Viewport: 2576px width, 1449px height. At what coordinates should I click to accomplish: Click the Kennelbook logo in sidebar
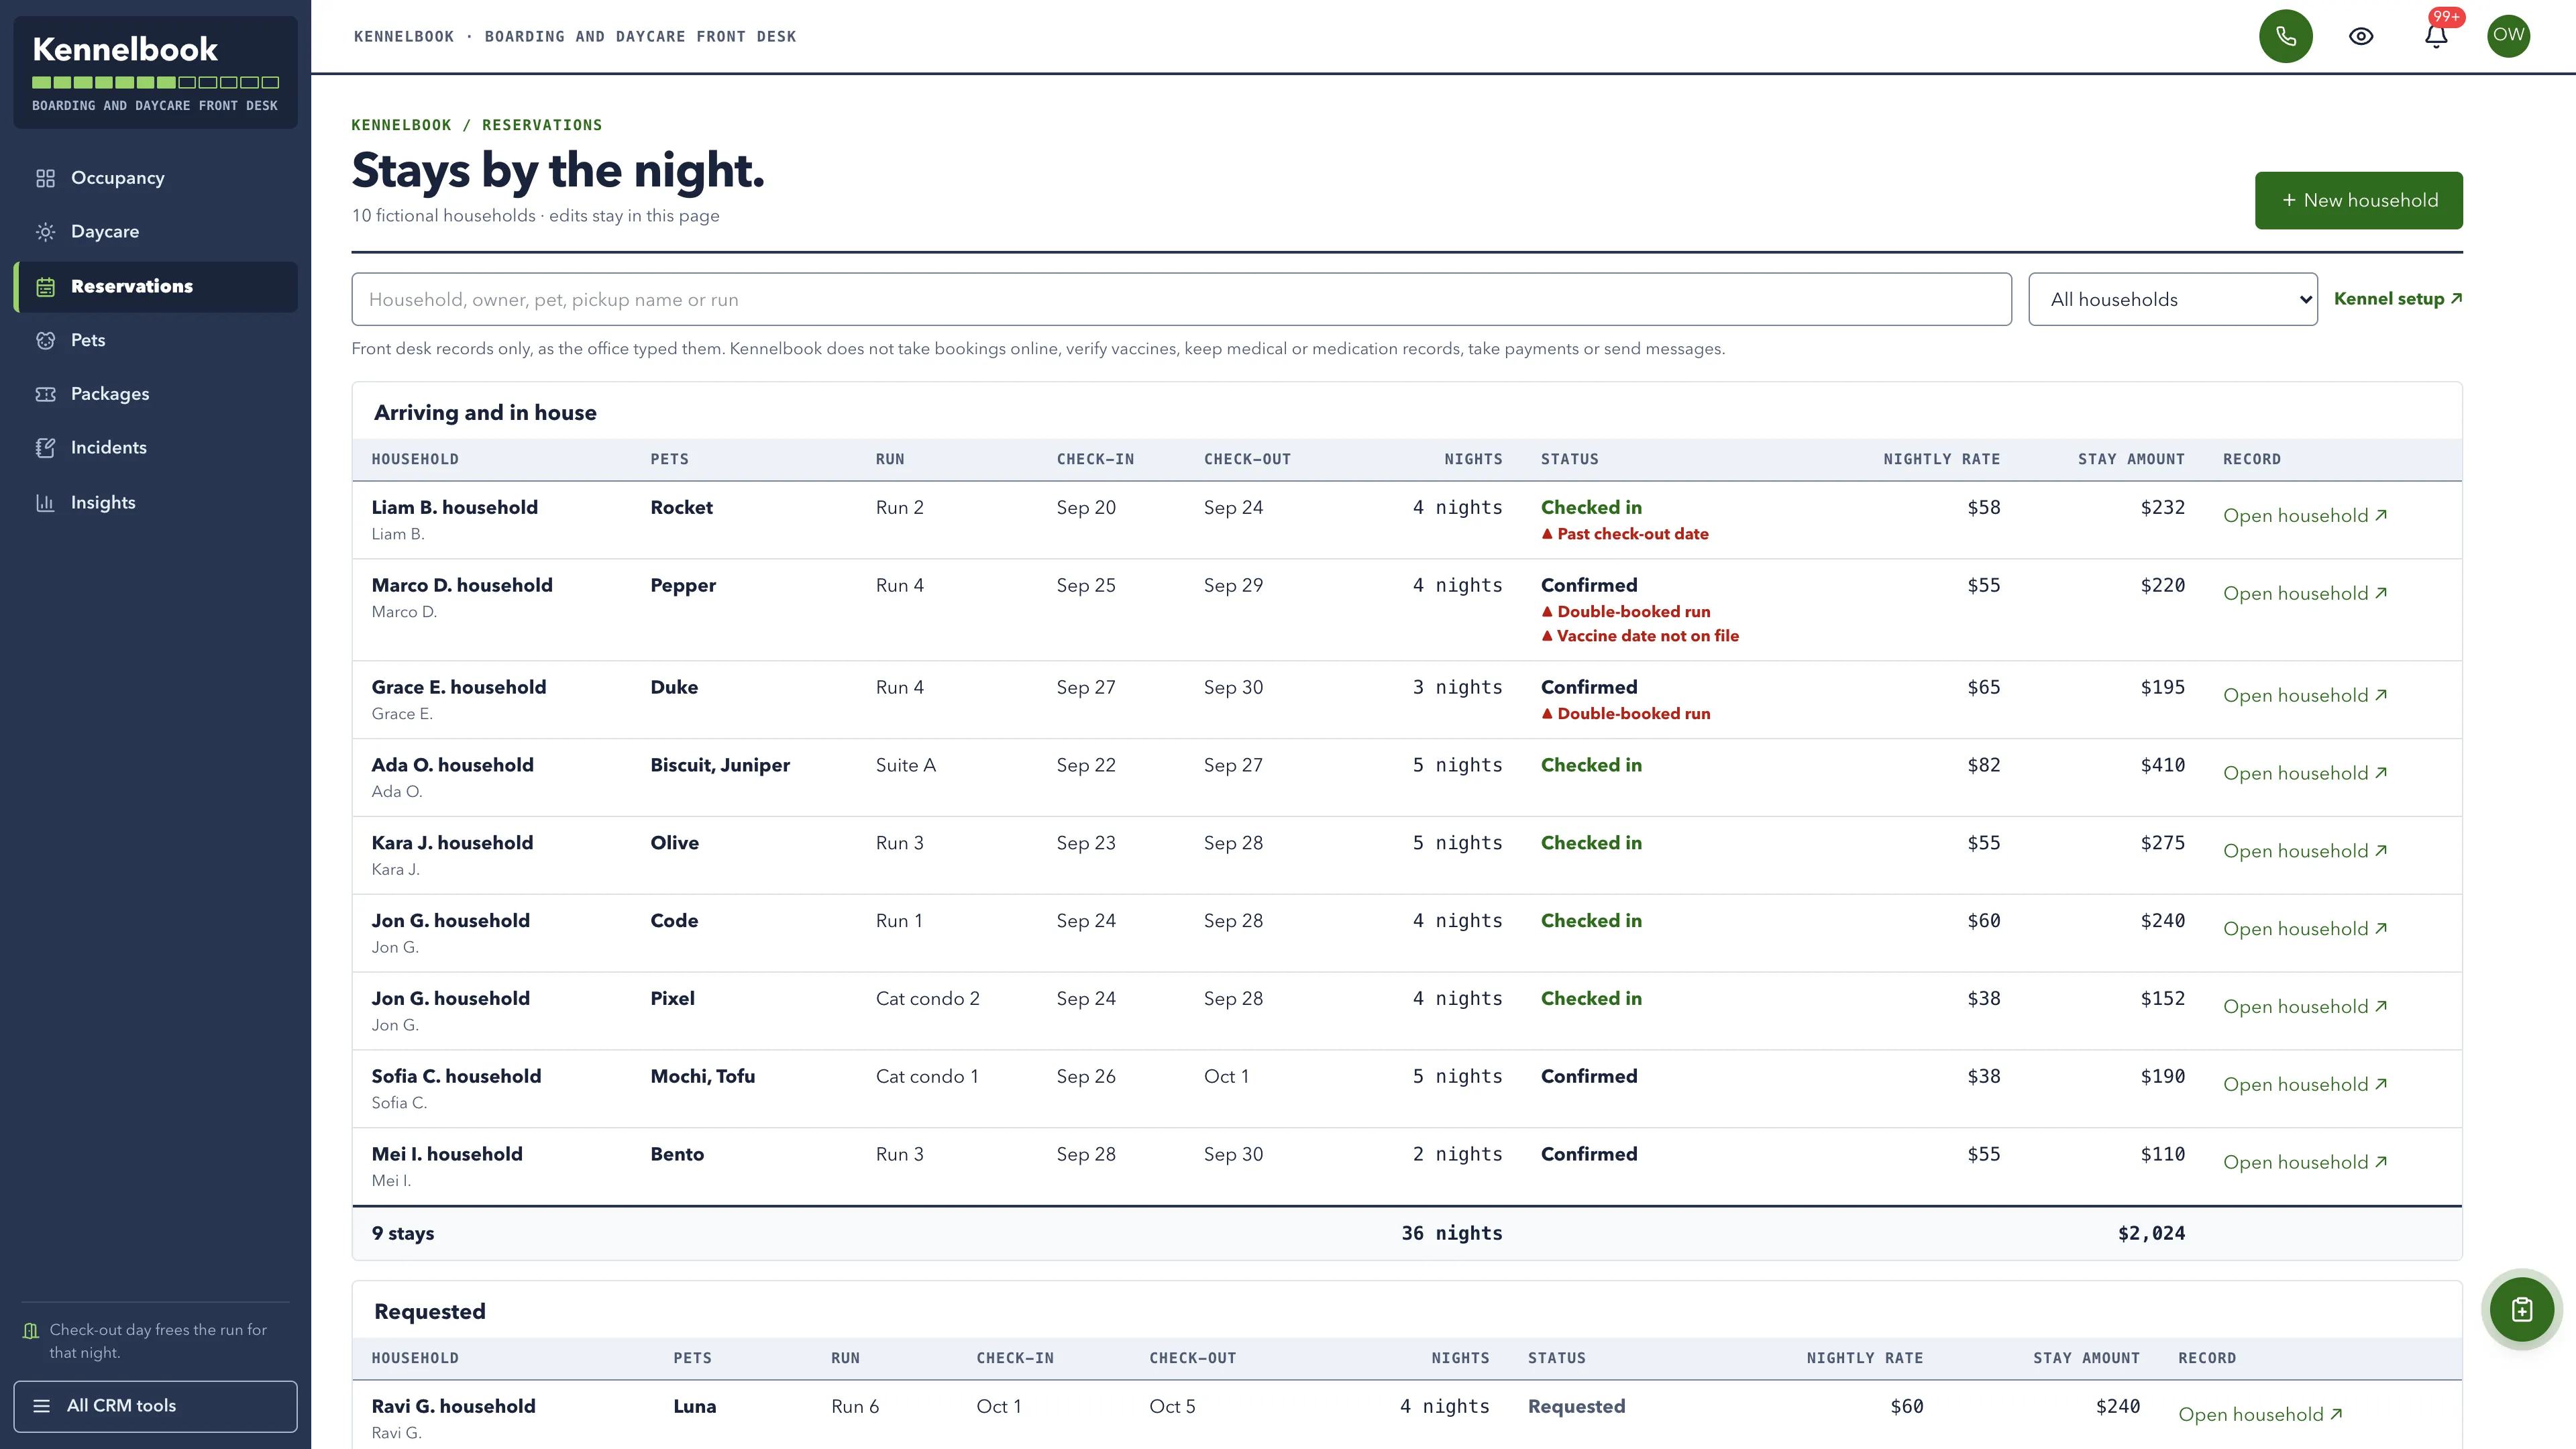125,49
